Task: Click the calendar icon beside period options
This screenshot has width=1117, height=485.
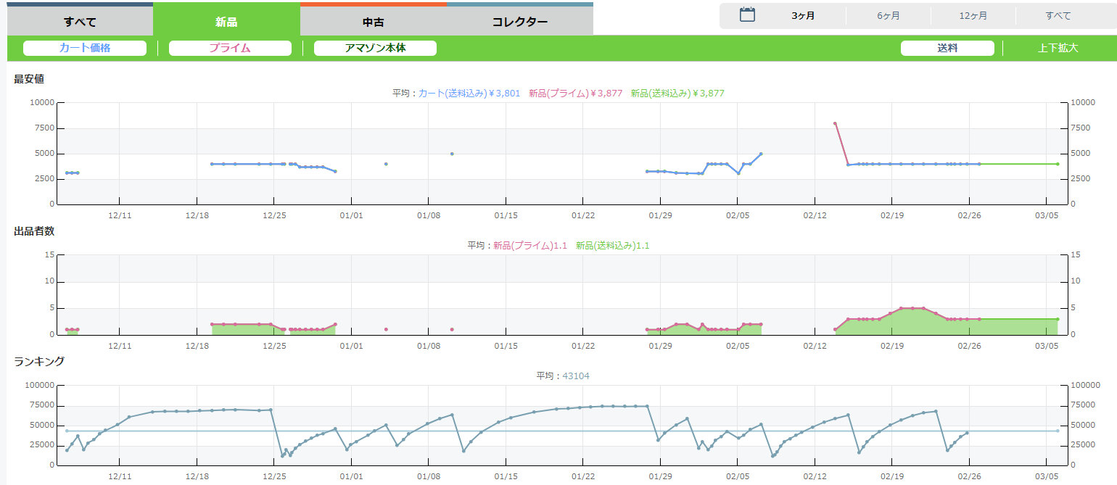Action: [x=747, y=15]
